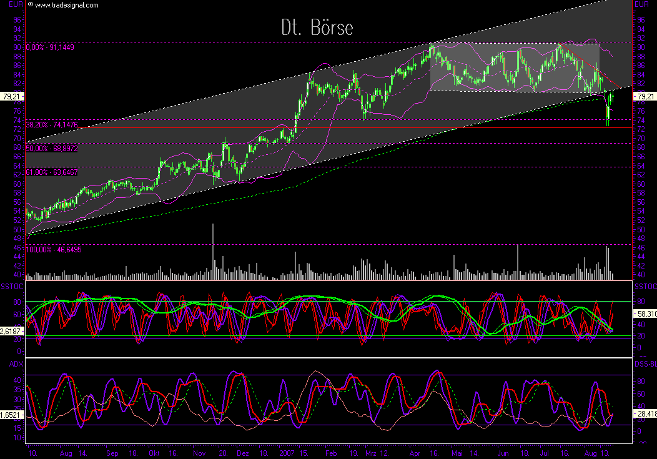Image resolution: width=657 pixels, height=459 pixels.
Task: Click the EUR label on the right axis
Action: 642,4
